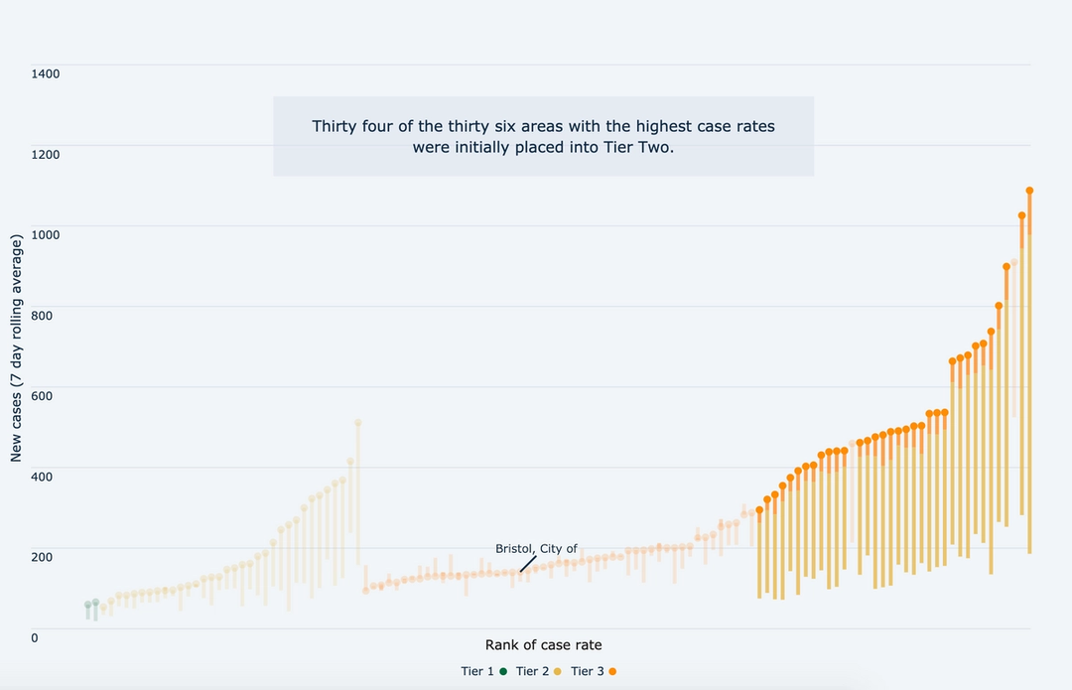Click the Bristol, City of label
This screenshot has height=690, width=1072.
[537, 548]
